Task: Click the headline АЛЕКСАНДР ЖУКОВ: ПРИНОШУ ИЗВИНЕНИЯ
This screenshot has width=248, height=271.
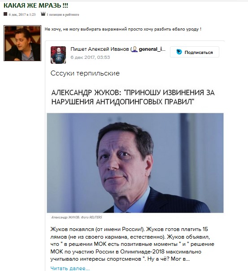Action: [x=133, y=97]
